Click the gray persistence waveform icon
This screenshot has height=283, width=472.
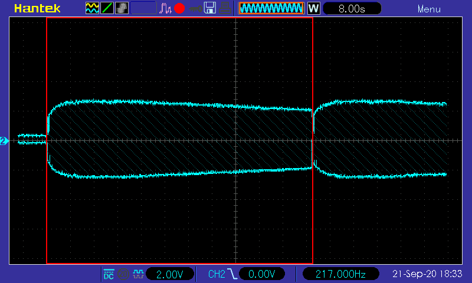(x=122, y=8)
